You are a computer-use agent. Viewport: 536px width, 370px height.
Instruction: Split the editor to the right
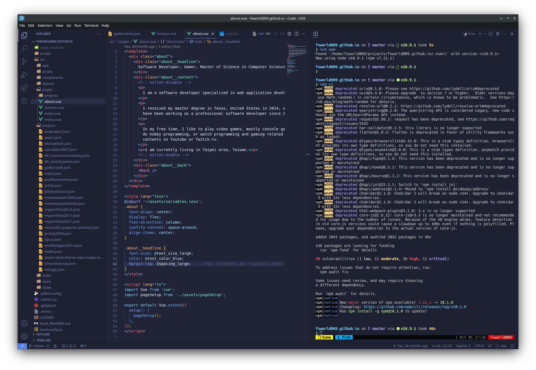click(x=297, y=34)
